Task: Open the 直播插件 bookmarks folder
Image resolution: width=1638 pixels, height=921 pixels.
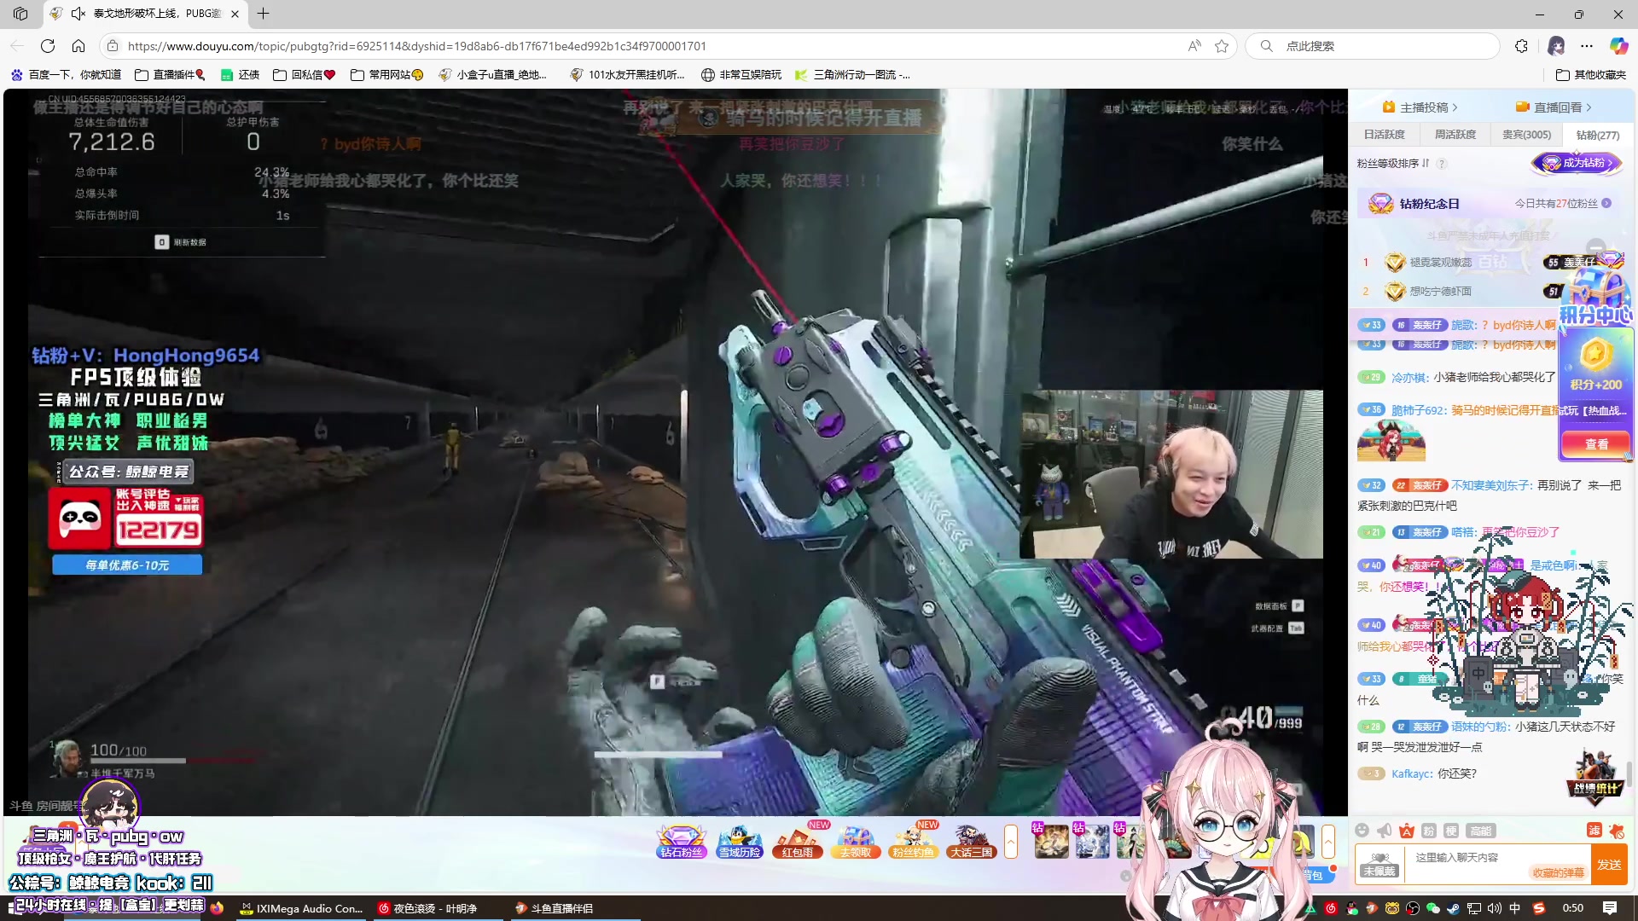Action: click(171, 75)
